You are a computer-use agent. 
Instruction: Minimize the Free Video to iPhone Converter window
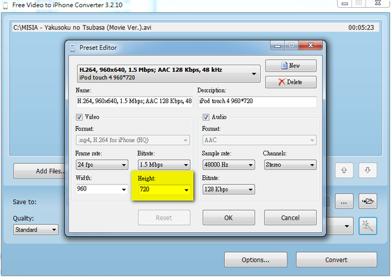(x=345, y=3)
